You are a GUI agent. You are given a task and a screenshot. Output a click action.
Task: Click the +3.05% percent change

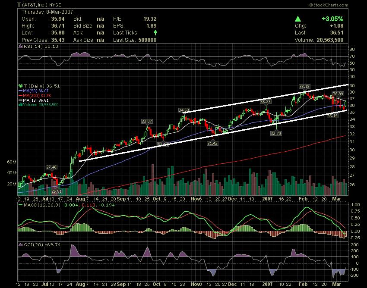332,19
